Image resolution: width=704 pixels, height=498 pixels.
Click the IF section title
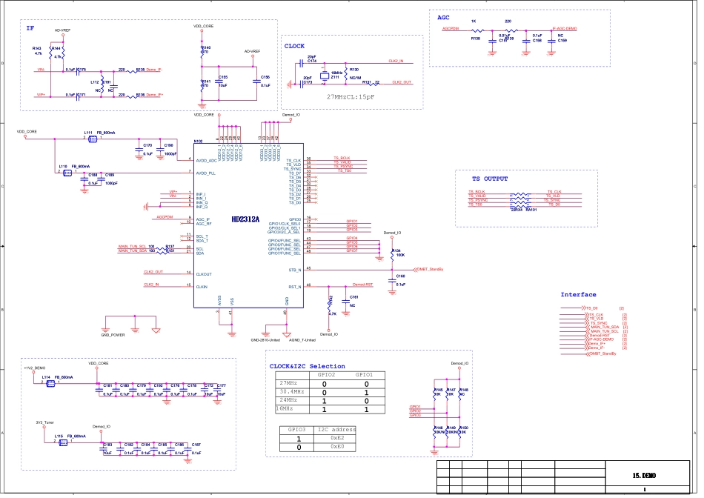click(30, 28)
